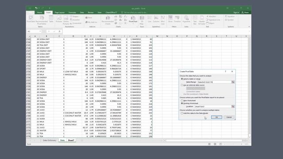
Task: Click the Slicer filter icon
Action: [x=170, y=19]
